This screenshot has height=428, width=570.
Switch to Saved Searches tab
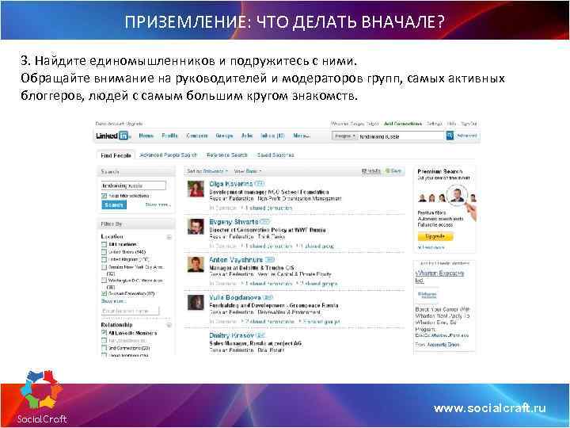[275, 155]
